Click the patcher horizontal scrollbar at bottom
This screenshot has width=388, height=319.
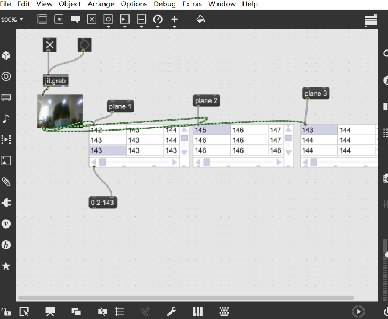coord(186,298)
